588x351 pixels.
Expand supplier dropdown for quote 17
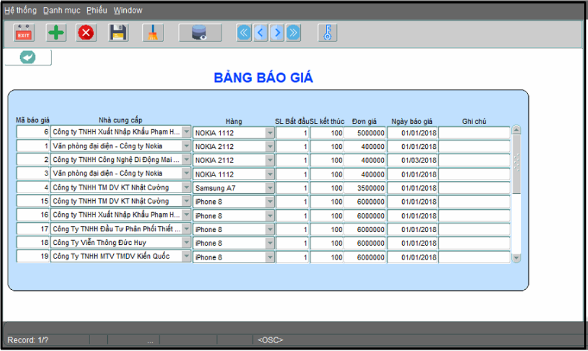click(x=186, y=229)
